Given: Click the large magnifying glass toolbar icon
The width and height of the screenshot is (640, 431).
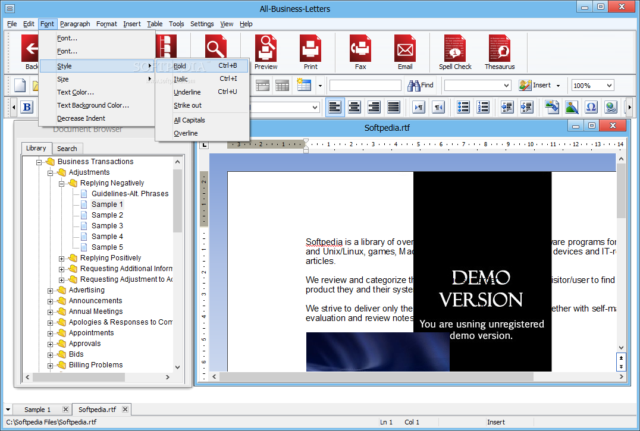Looking at the screenshot, I should click(215, 46).
